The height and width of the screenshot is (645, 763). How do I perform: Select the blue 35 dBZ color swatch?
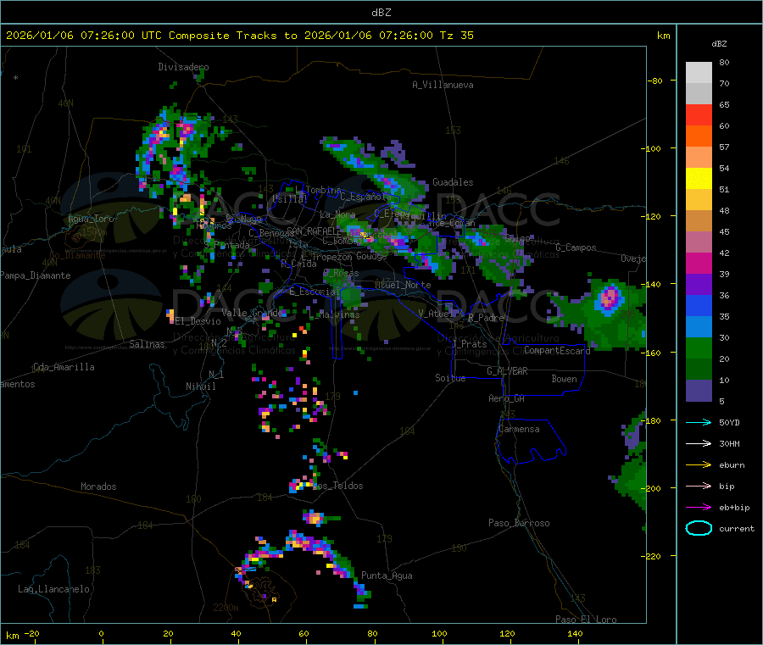coord(699,305)
